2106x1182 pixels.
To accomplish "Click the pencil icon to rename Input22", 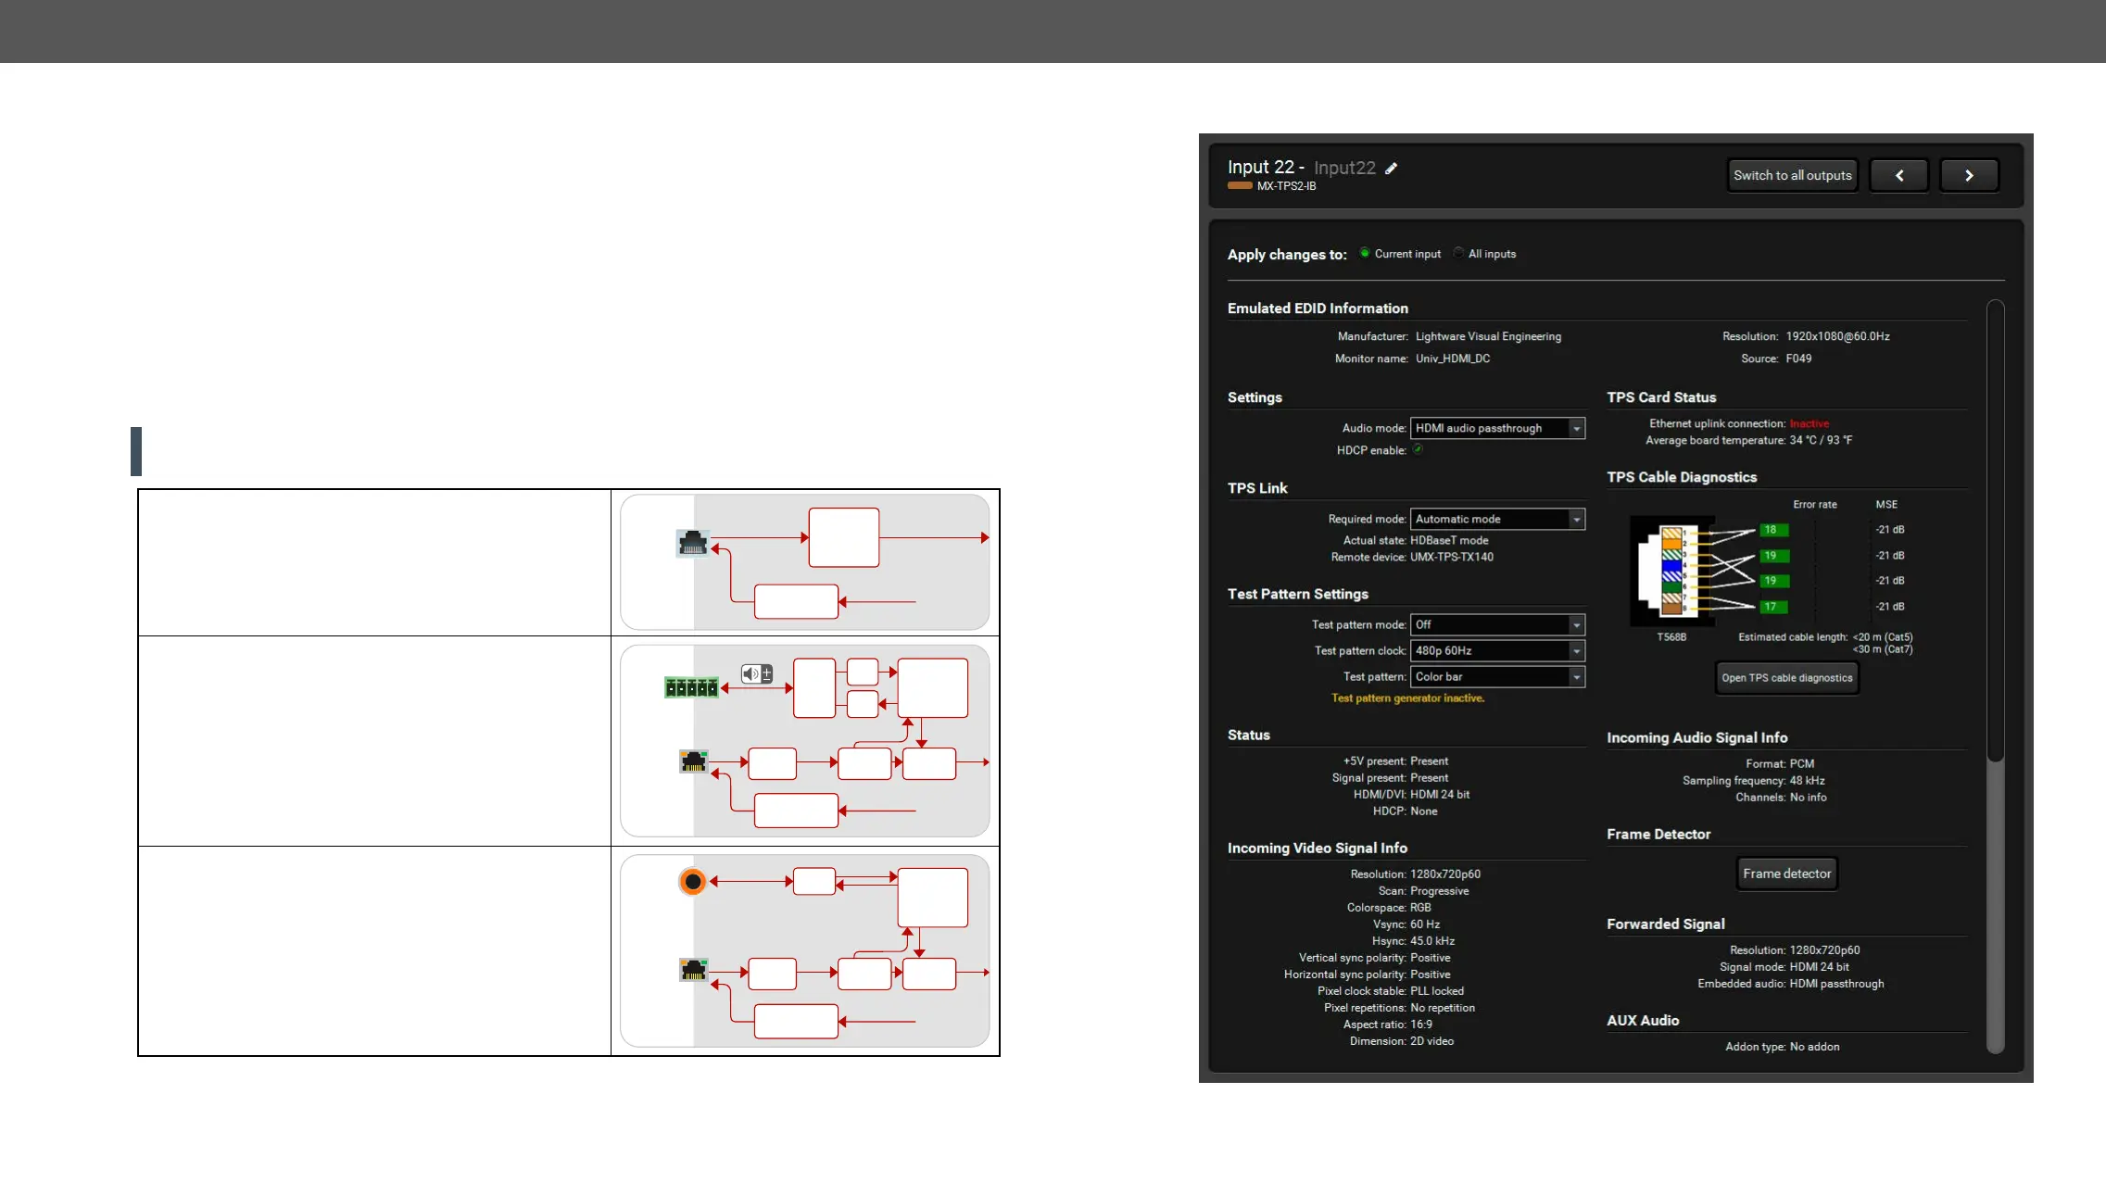I will tap(1391, 169).
